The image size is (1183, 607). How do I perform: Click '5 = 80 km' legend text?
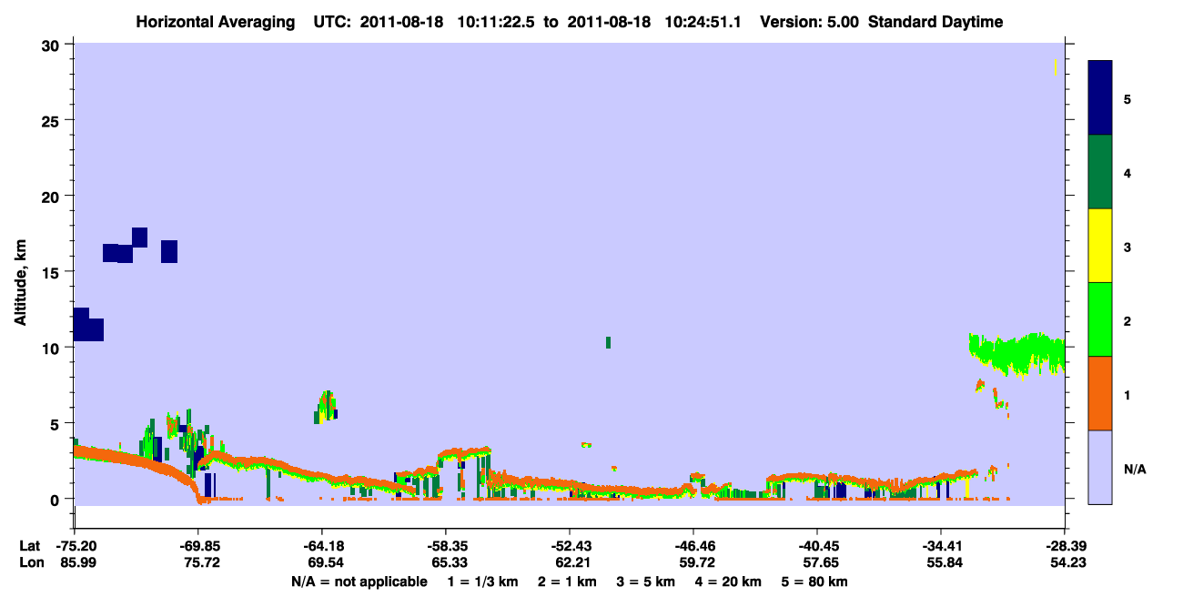pyautogui.click(x=815, y=582)
